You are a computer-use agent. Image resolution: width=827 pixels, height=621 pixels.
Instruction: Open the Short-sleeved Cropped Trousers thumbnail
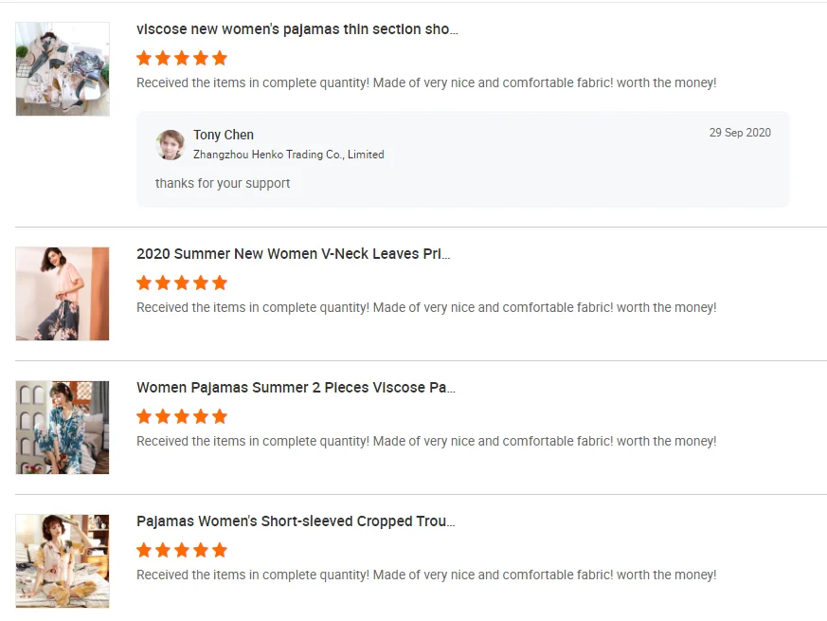click(63, 561)
